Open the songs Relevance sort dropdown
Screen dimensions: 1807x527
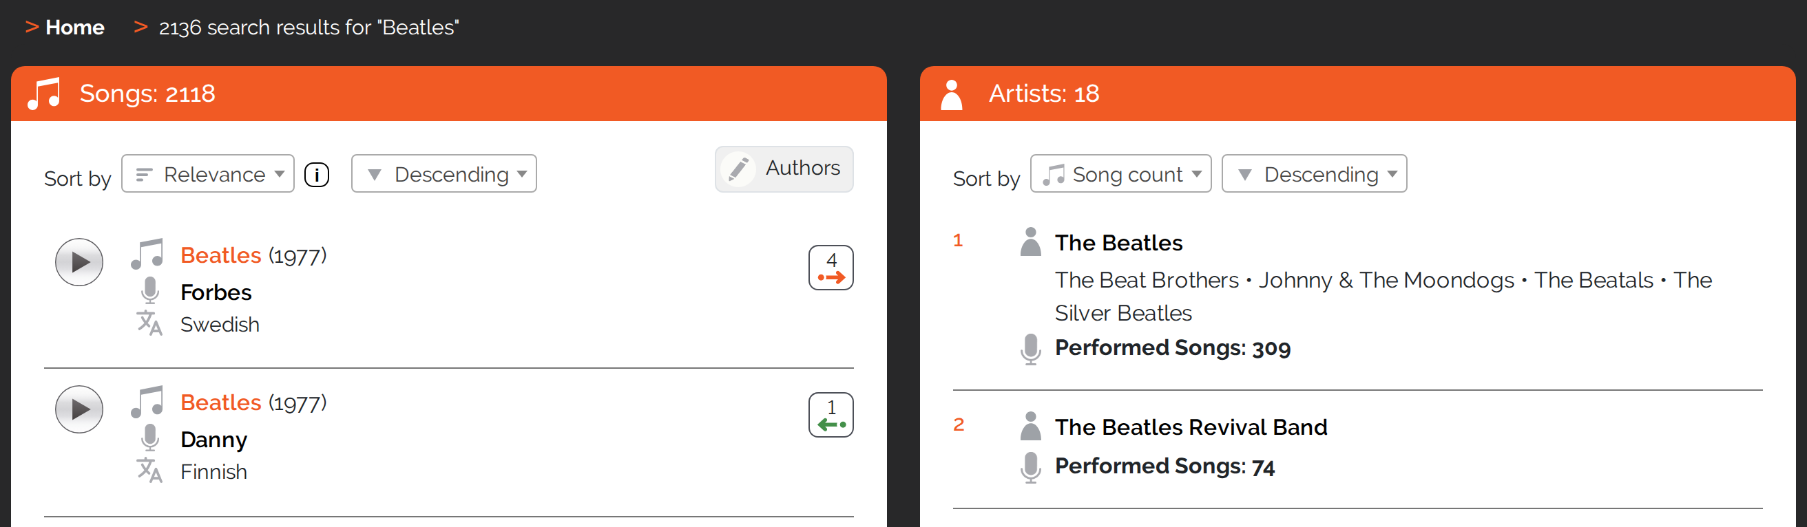(x=208, y=174)
